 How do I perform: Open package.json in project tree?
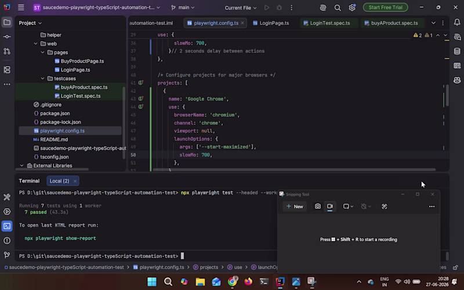(52, 114)
